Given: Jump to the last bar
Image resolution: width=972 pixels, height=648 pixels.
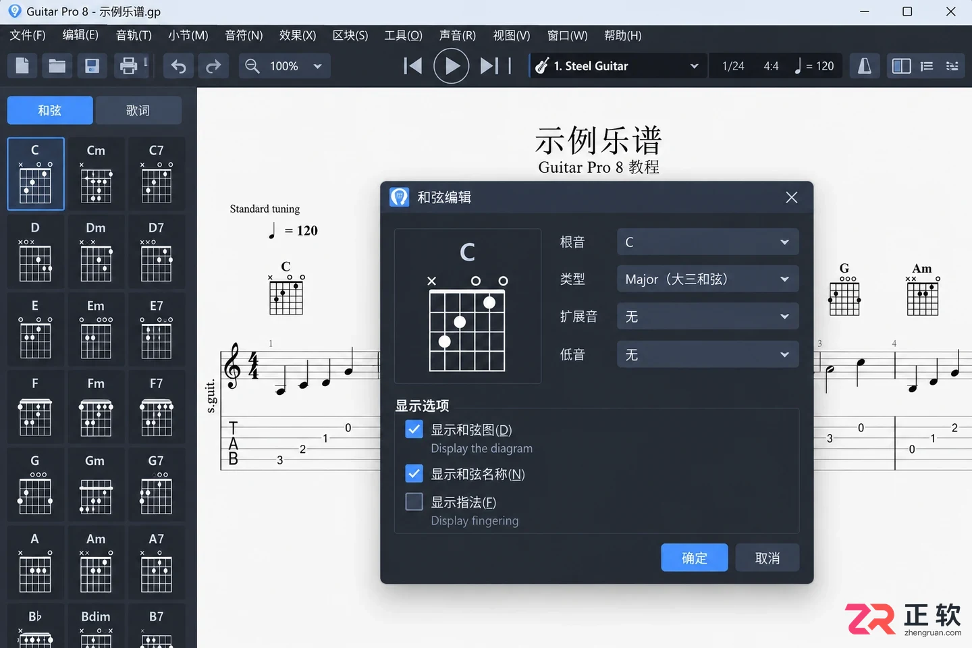Looking at the screenshot, I should [489, 65].
